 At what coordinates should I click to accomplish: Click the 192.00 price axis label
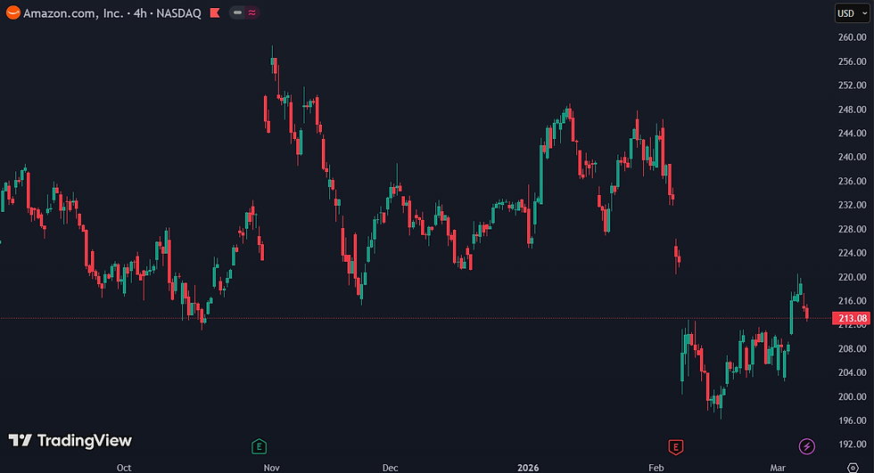pyautogui.click(x=853, y=444)
